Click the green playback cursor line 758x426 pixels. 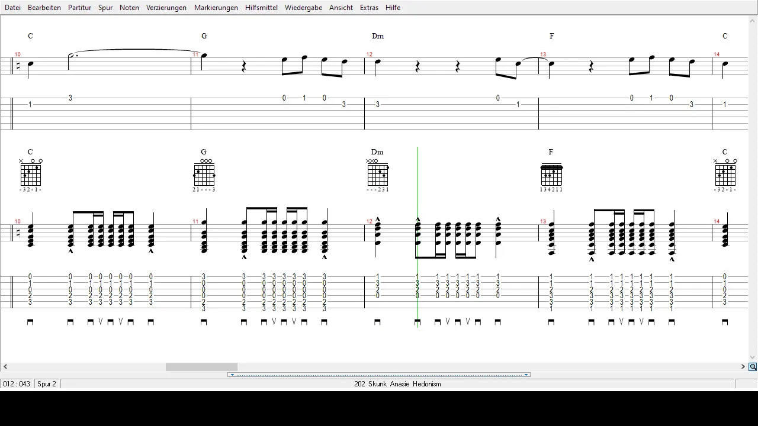tap(417, 237)
